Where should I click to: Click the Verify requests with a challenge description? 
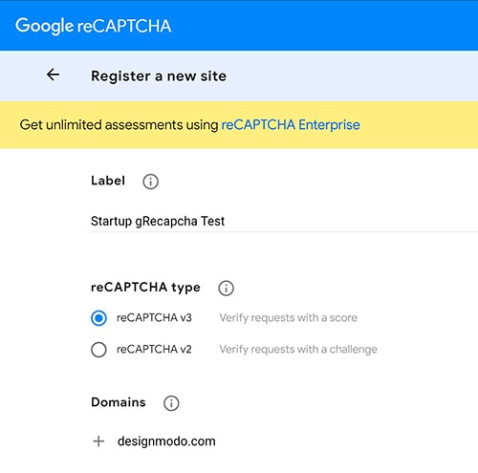pyautogui.click(x=298, y=350)
